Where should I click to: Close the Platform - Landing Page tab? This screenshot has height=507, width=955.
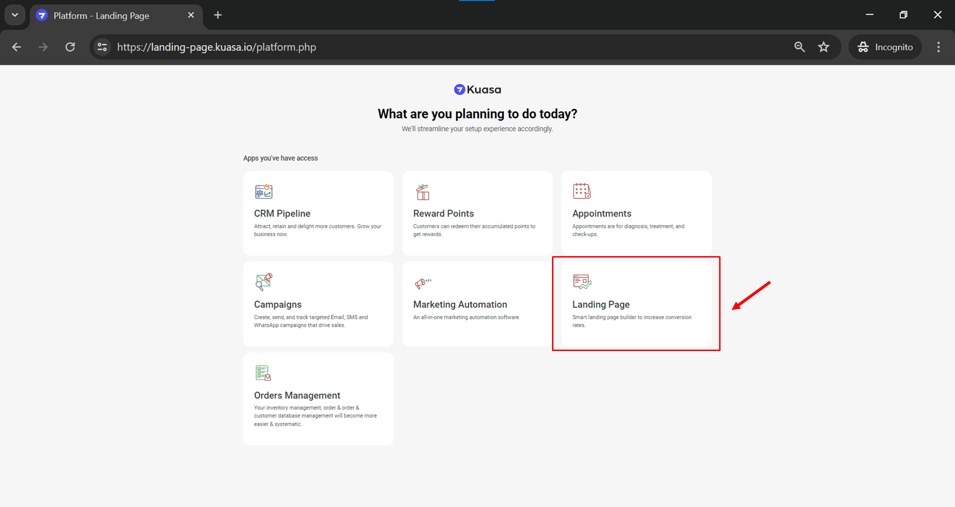[191, 15]
